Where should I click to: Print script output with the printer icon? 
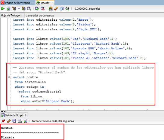tap(20, 121)
